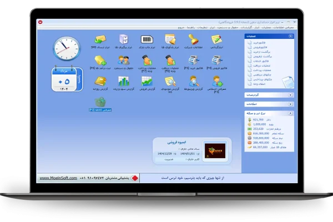Click fiscal year start date 1404/01/01
This screenshot has height=222, width=333.
188,154
